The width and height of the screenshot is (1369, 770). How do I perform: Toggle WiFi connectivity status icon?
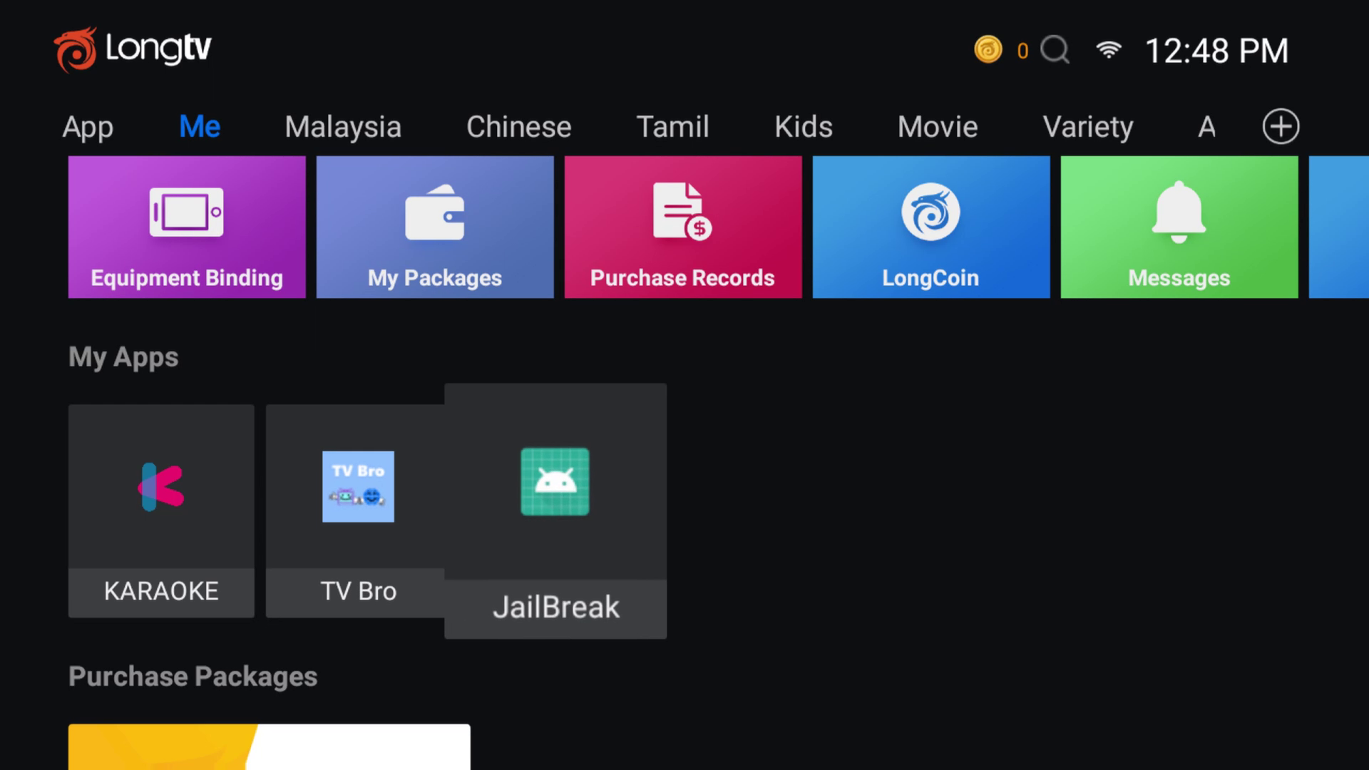pos(1109,49)
